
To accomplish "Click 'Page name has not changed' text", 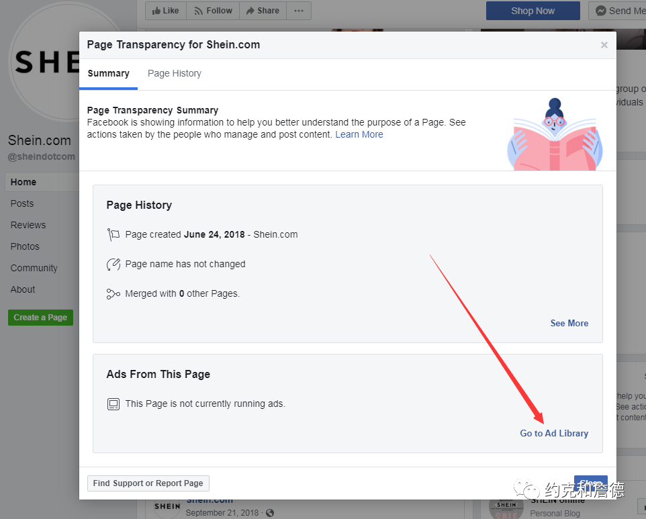I will pos(185,264).
